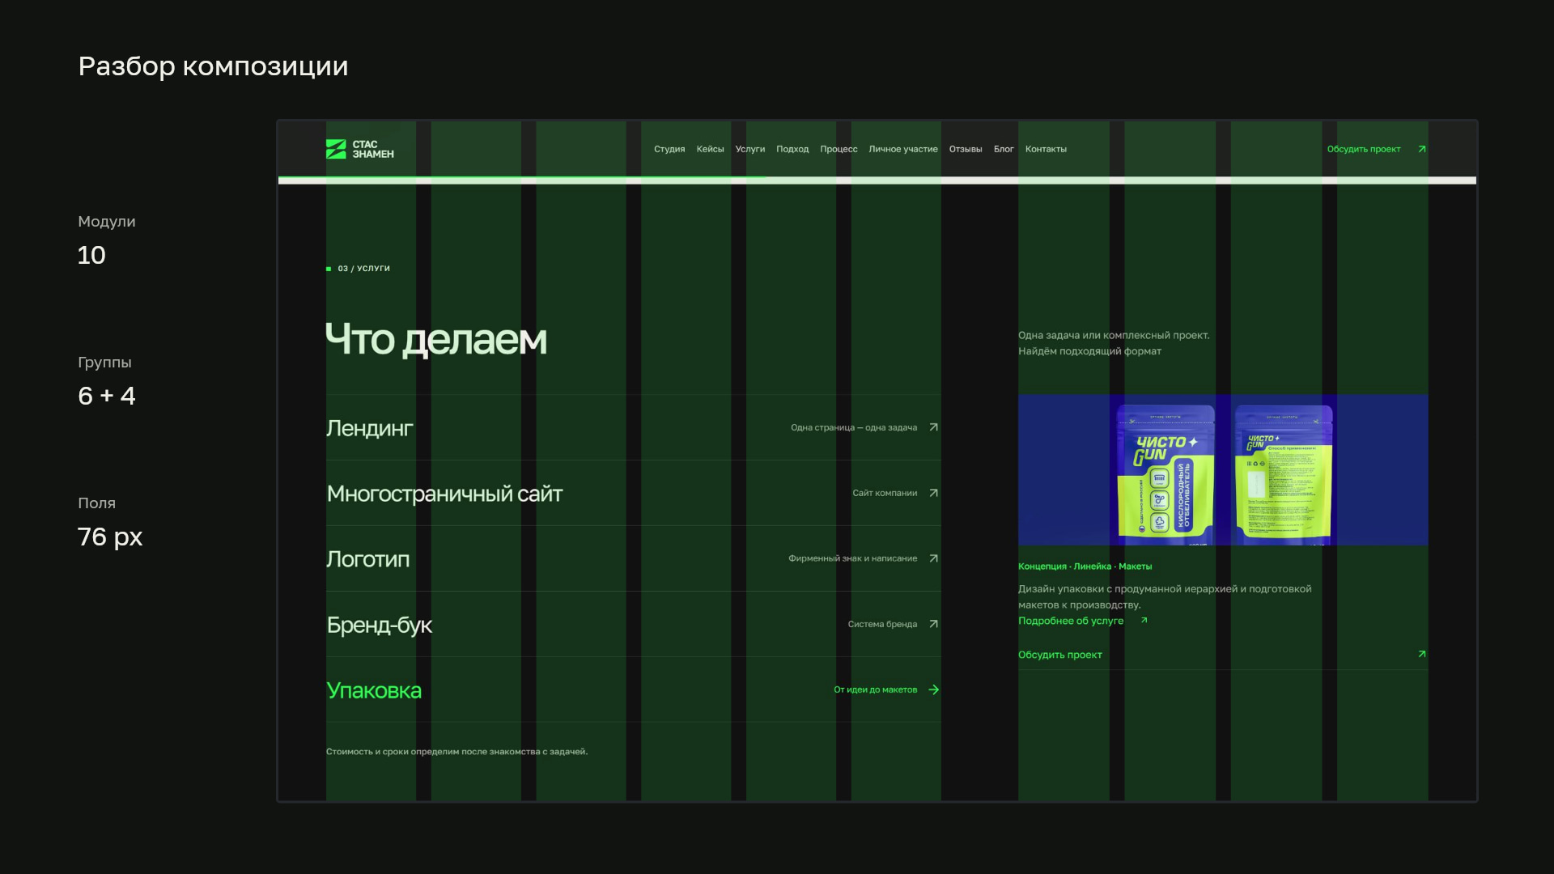This screenshot has width=1554, height=874.
Task: Click 'Стоимость и сроки определим' footnote text
Action: pyautogui.click(x=456, y=752)
